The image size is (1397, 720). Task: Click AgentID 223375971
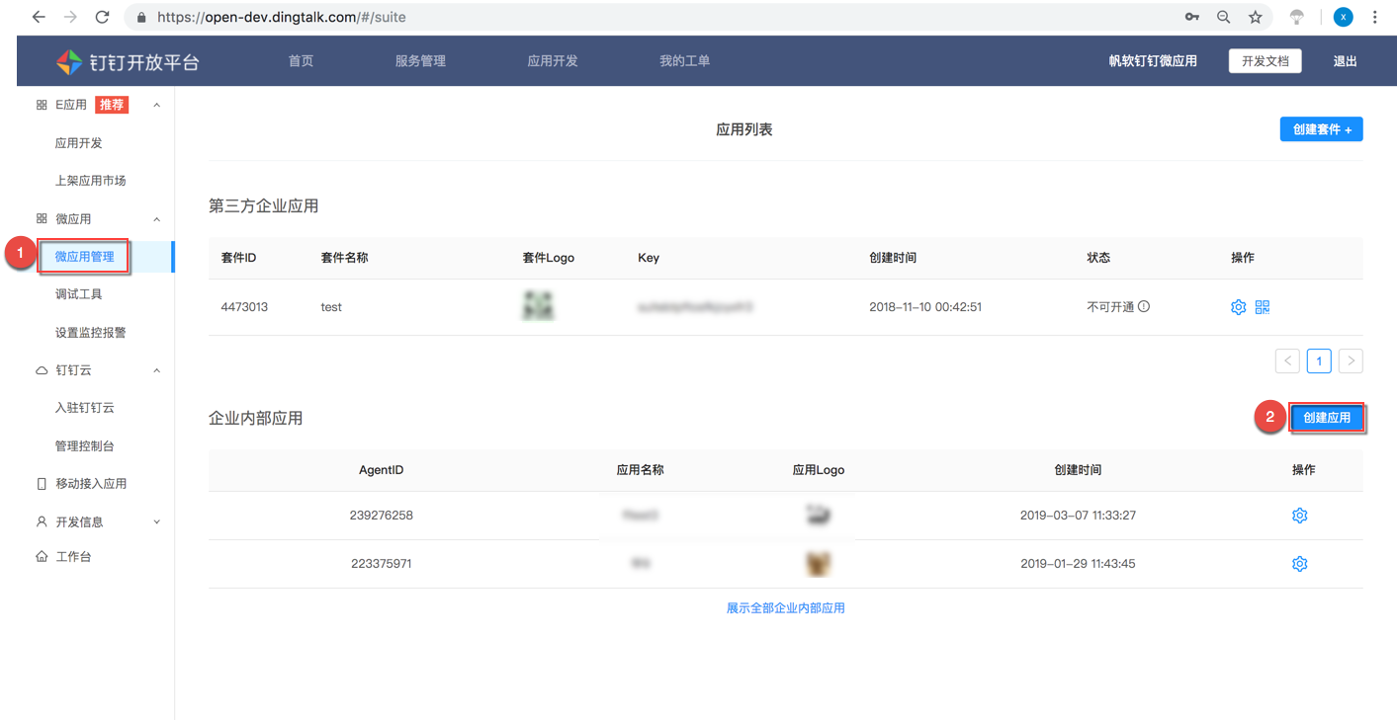381,564
